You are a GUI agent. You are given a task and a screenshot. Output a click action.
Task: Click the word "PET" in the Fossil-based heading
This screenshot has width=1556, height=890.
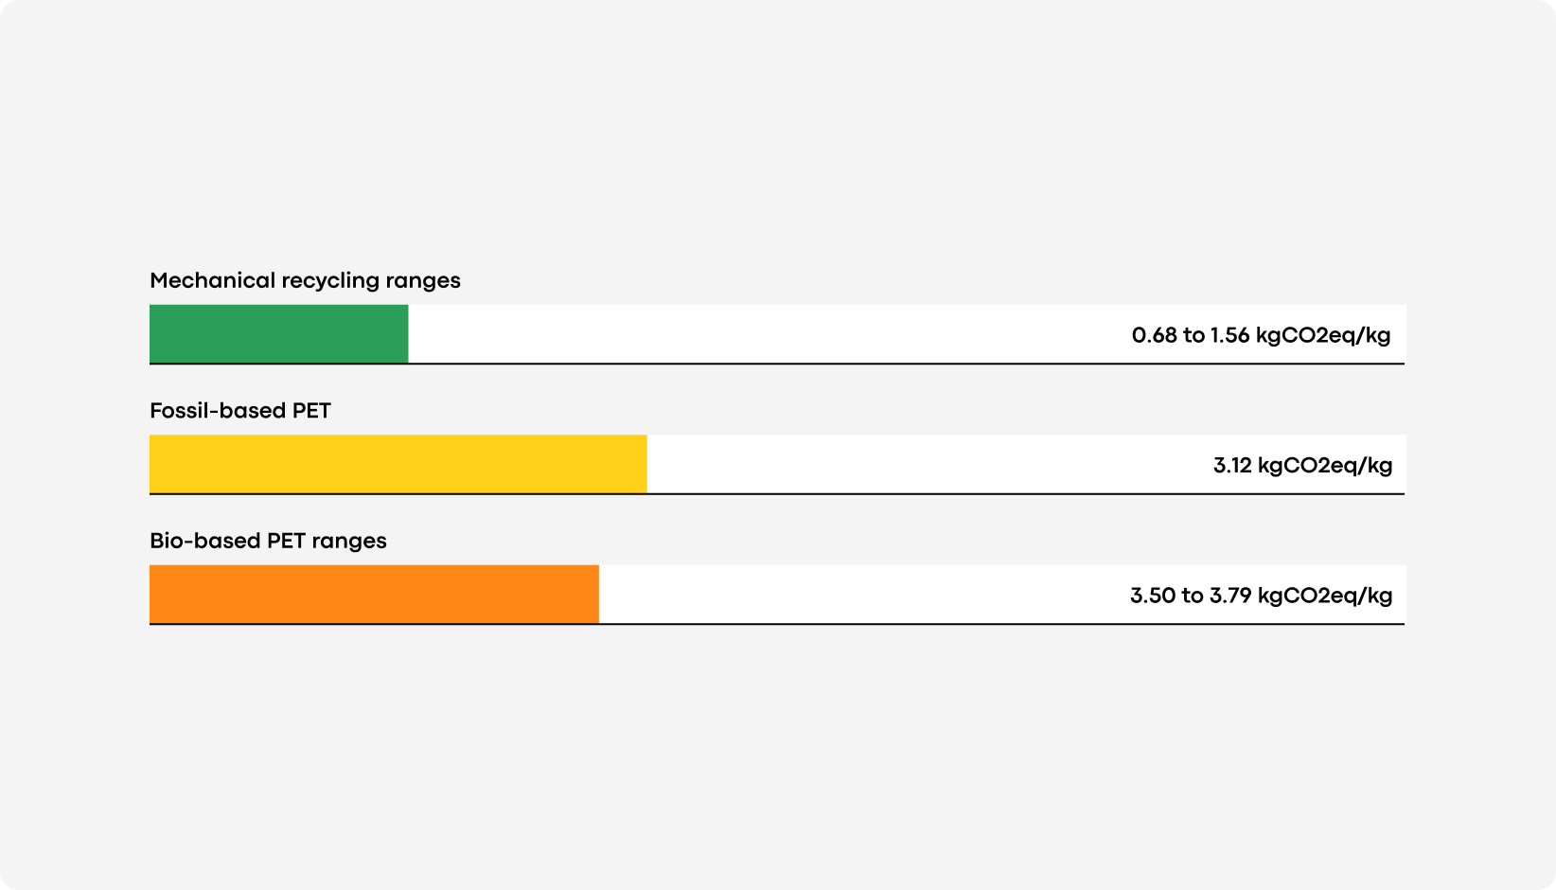[311, 410]
